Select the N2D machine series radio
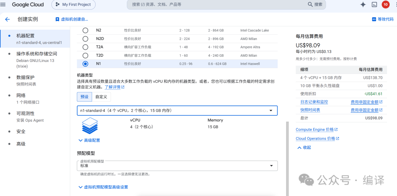Screen dimensions: 397x196 (x=86, y=38)
